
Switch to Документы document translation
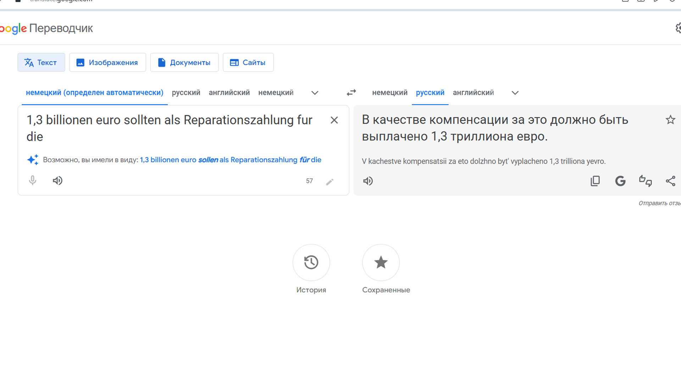tap(184, 62)
